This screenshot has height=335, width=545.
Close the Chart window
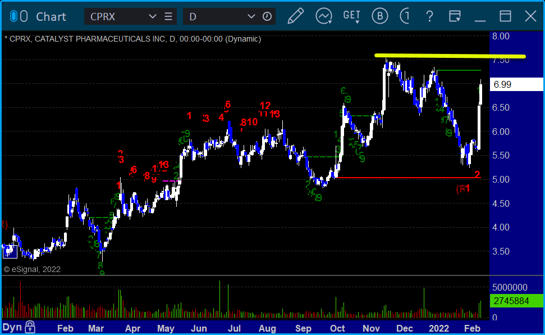[x=530, y=16]
